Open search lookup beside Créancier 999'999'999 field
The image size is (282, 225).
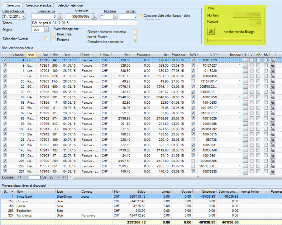tap(94, 16)
